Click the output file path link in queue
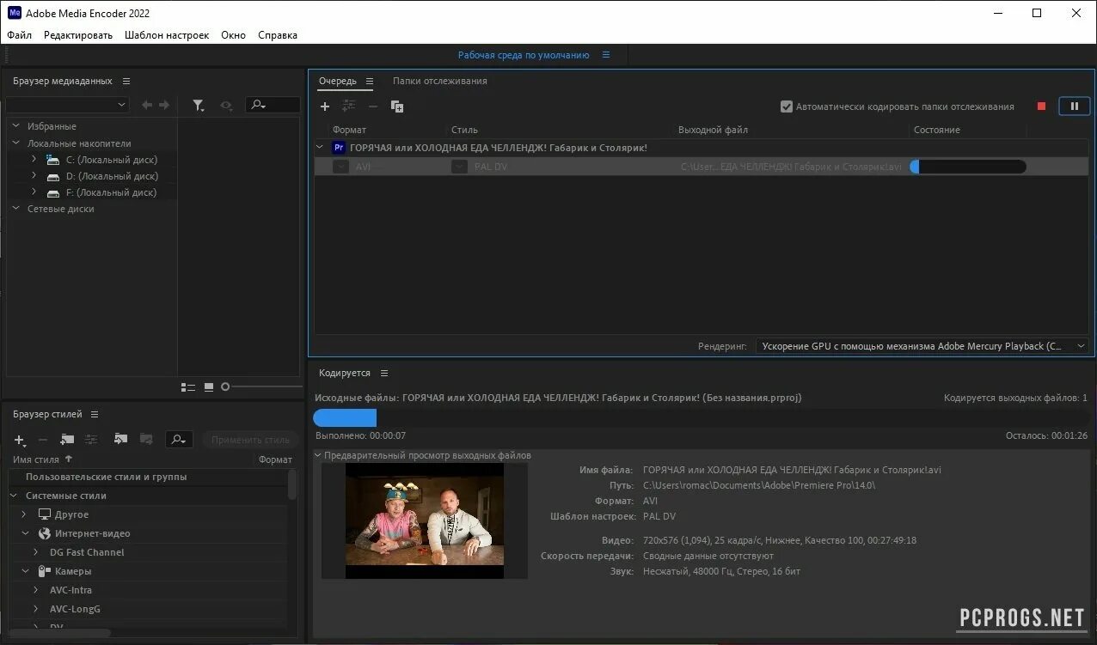This screenshot has width=1097, height=645. pyautogui.click(x=791, y=167)
